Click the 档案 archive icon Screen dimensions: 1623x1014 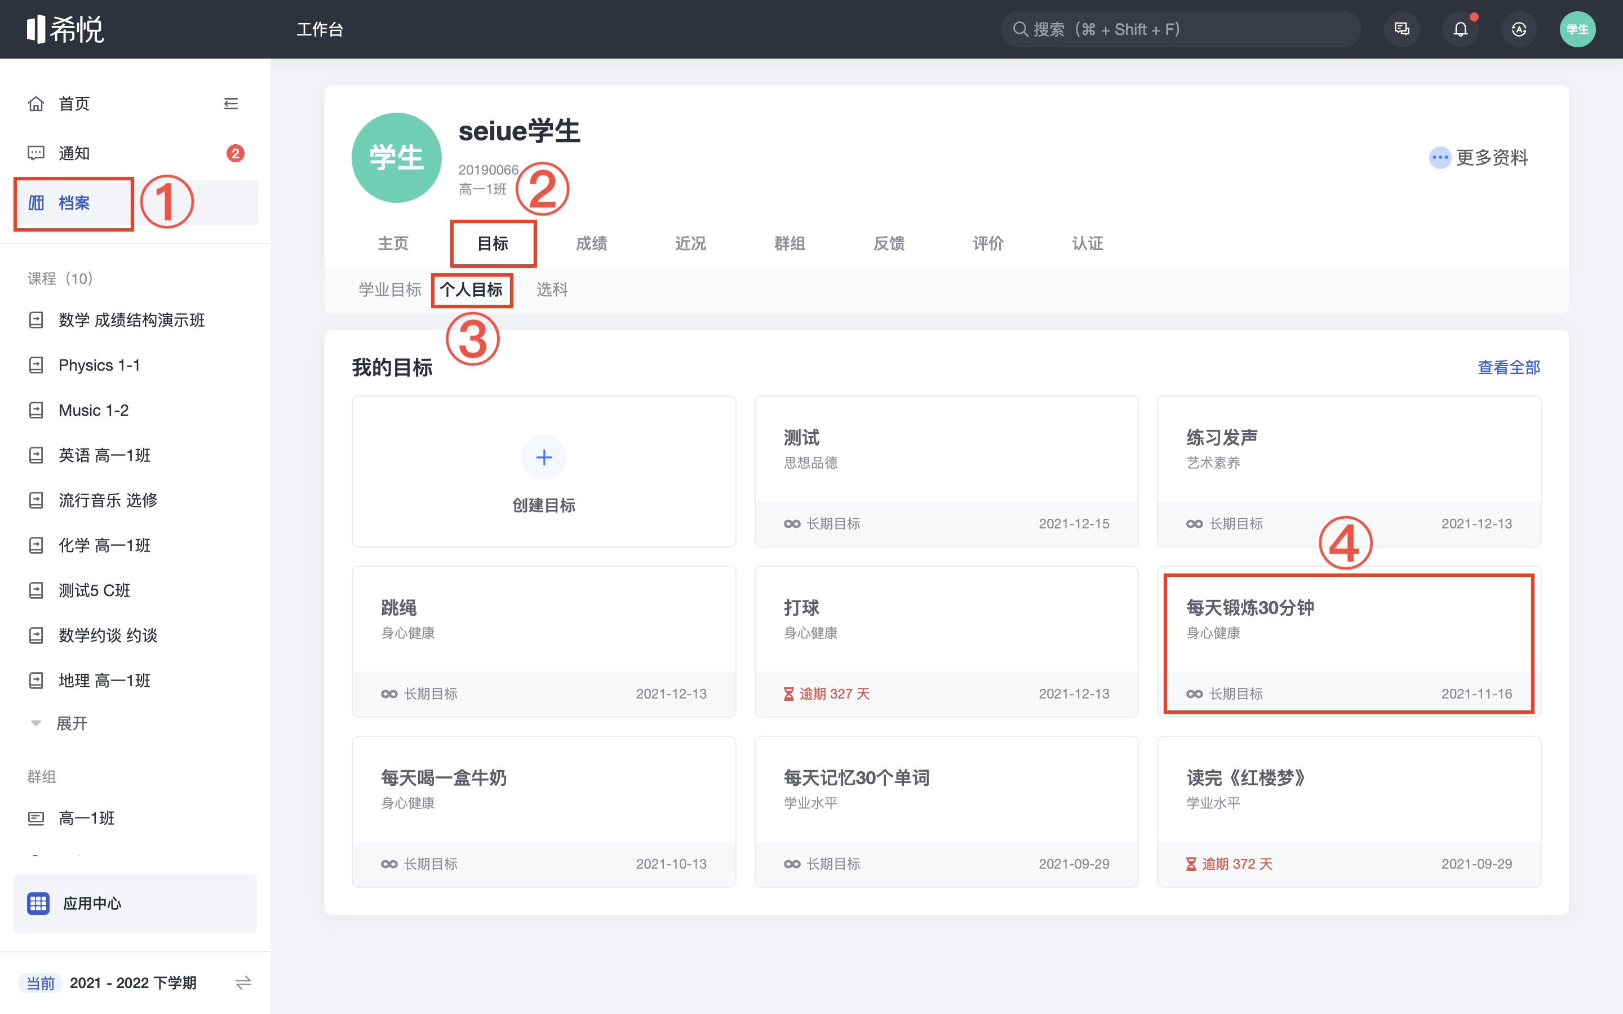[x=36, y=203]
